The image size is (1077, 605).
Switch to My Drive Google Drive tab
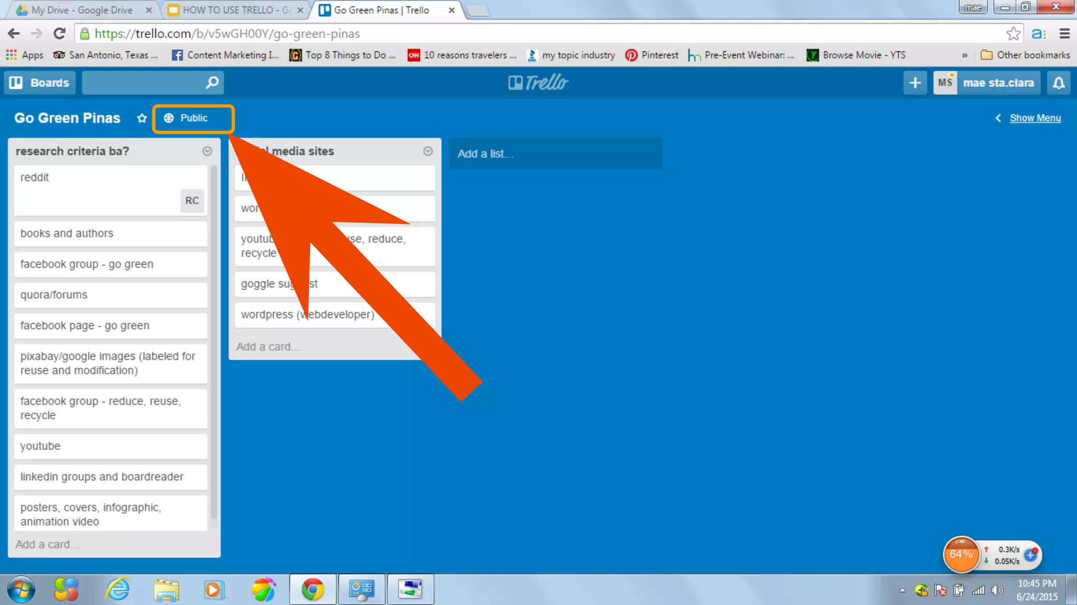tap(82, 10)
